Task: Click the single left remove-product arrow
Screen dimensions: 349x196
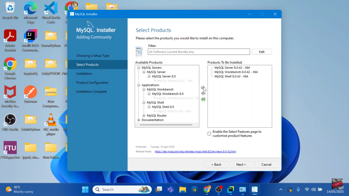Action: [203, 94]
